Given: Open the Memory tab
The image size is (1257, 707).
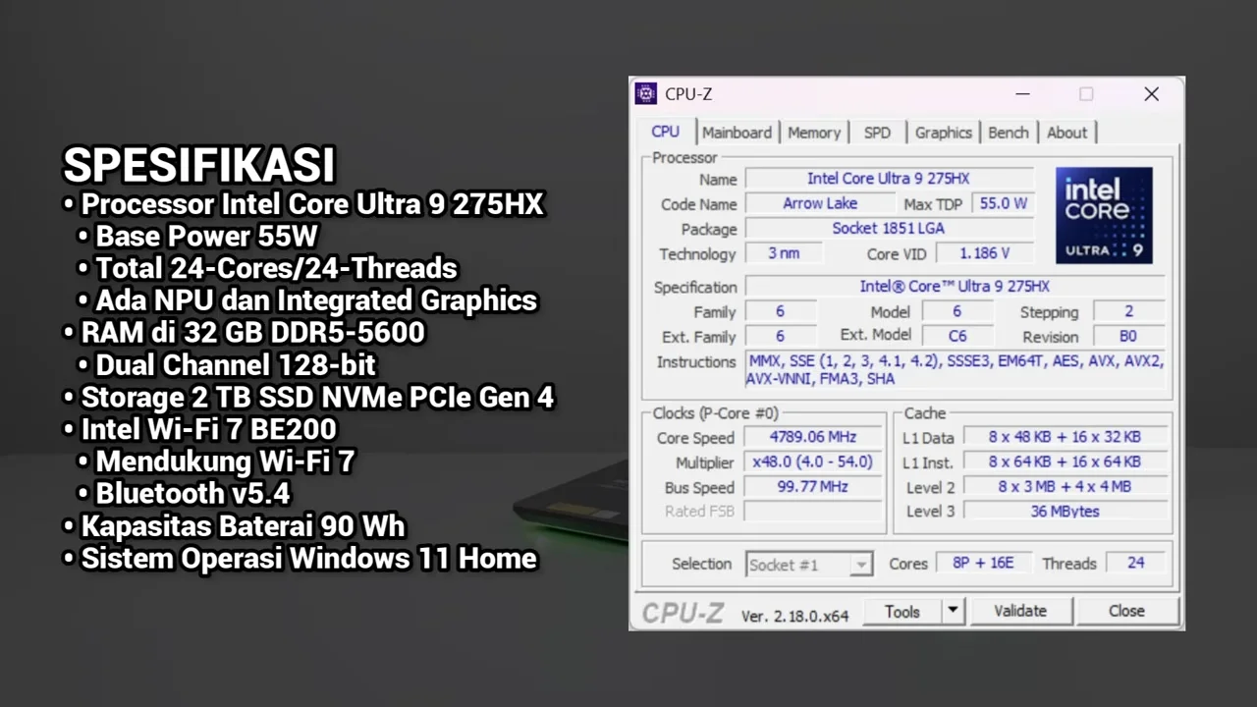Looking at the screenshot, I should tap(814, 132).
